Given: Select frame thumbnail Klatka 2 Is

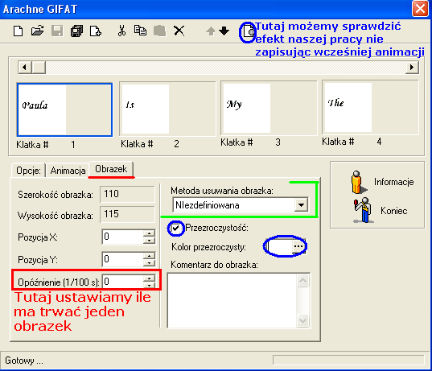Looking at the screenshot, I should pyautogui.click(x=167, y=109).
